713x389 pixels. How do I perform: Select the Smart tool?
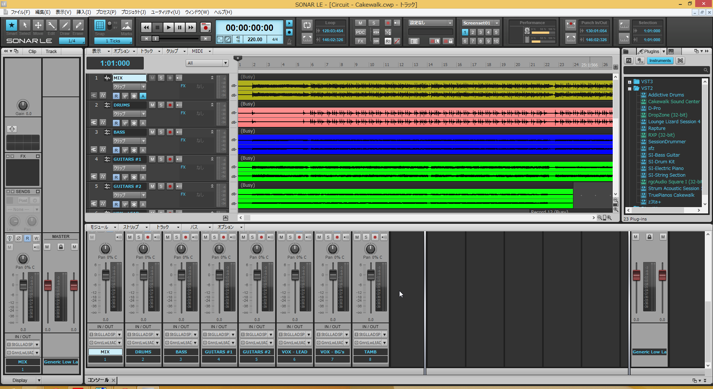[x=12, y=25]
